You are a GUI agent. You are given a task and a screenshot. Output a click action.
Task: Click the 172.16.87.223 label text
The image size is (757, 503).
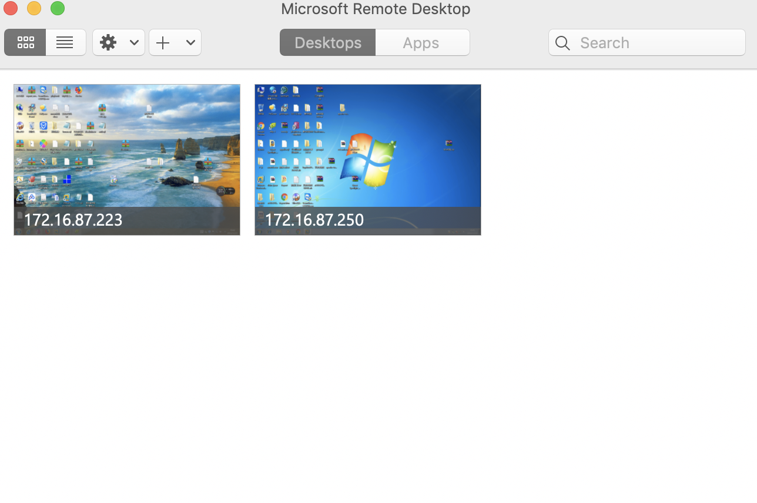[73, 220]
